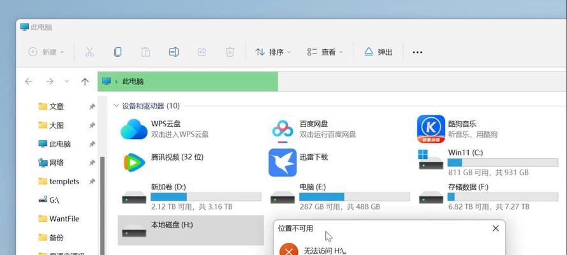Click text 6.82 TB 可用，共 7.27 TB
This screenshot has height=255, width=567.
pyautogui.click(x=489, y=207)
